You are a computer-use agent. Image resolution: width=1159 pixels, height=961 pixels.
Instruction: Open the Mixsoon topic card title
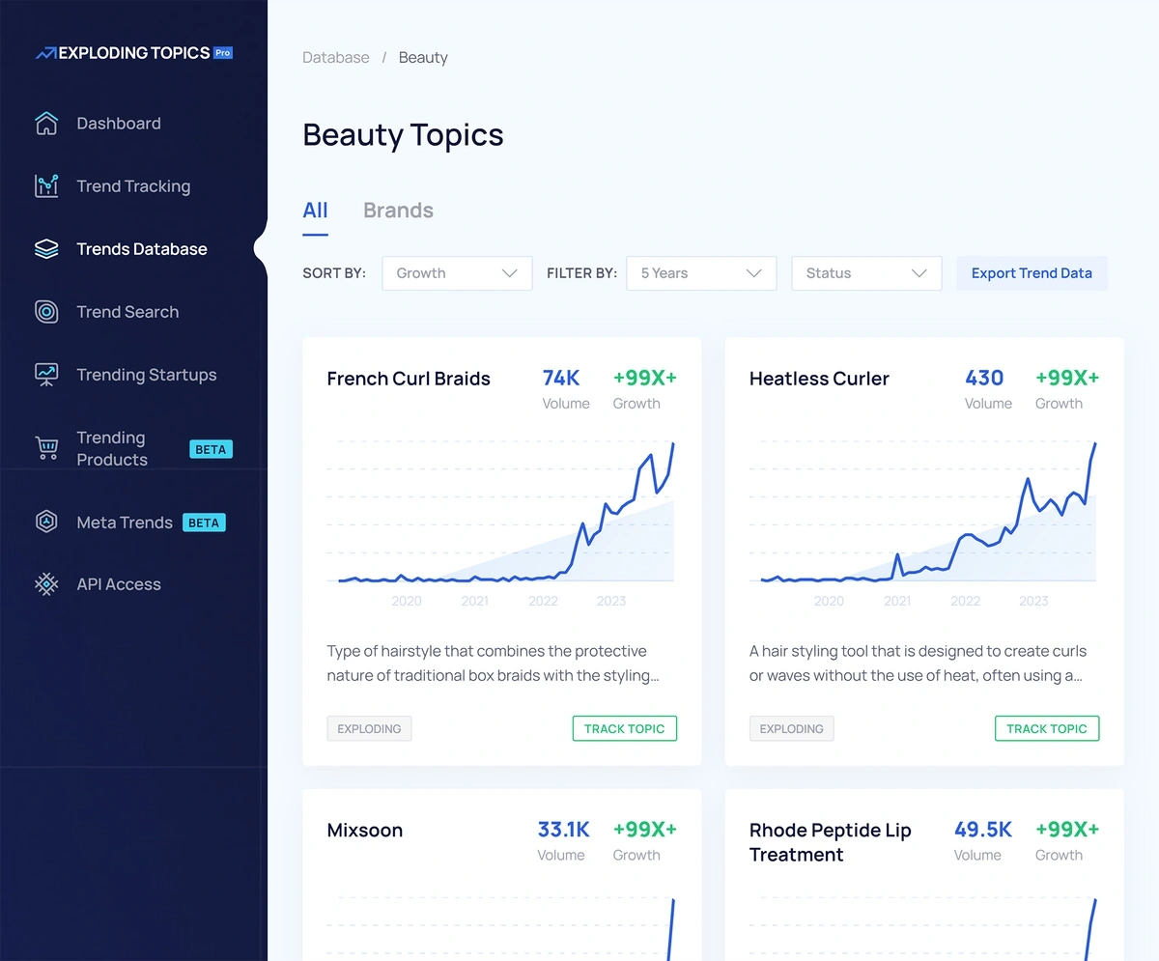(365, 831)
